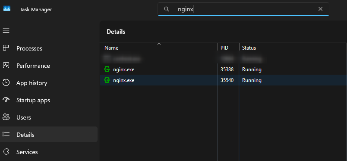Screen dimensions: 347x161
Task: Click the Task Manager app icon
Action: tap(7, 9)
